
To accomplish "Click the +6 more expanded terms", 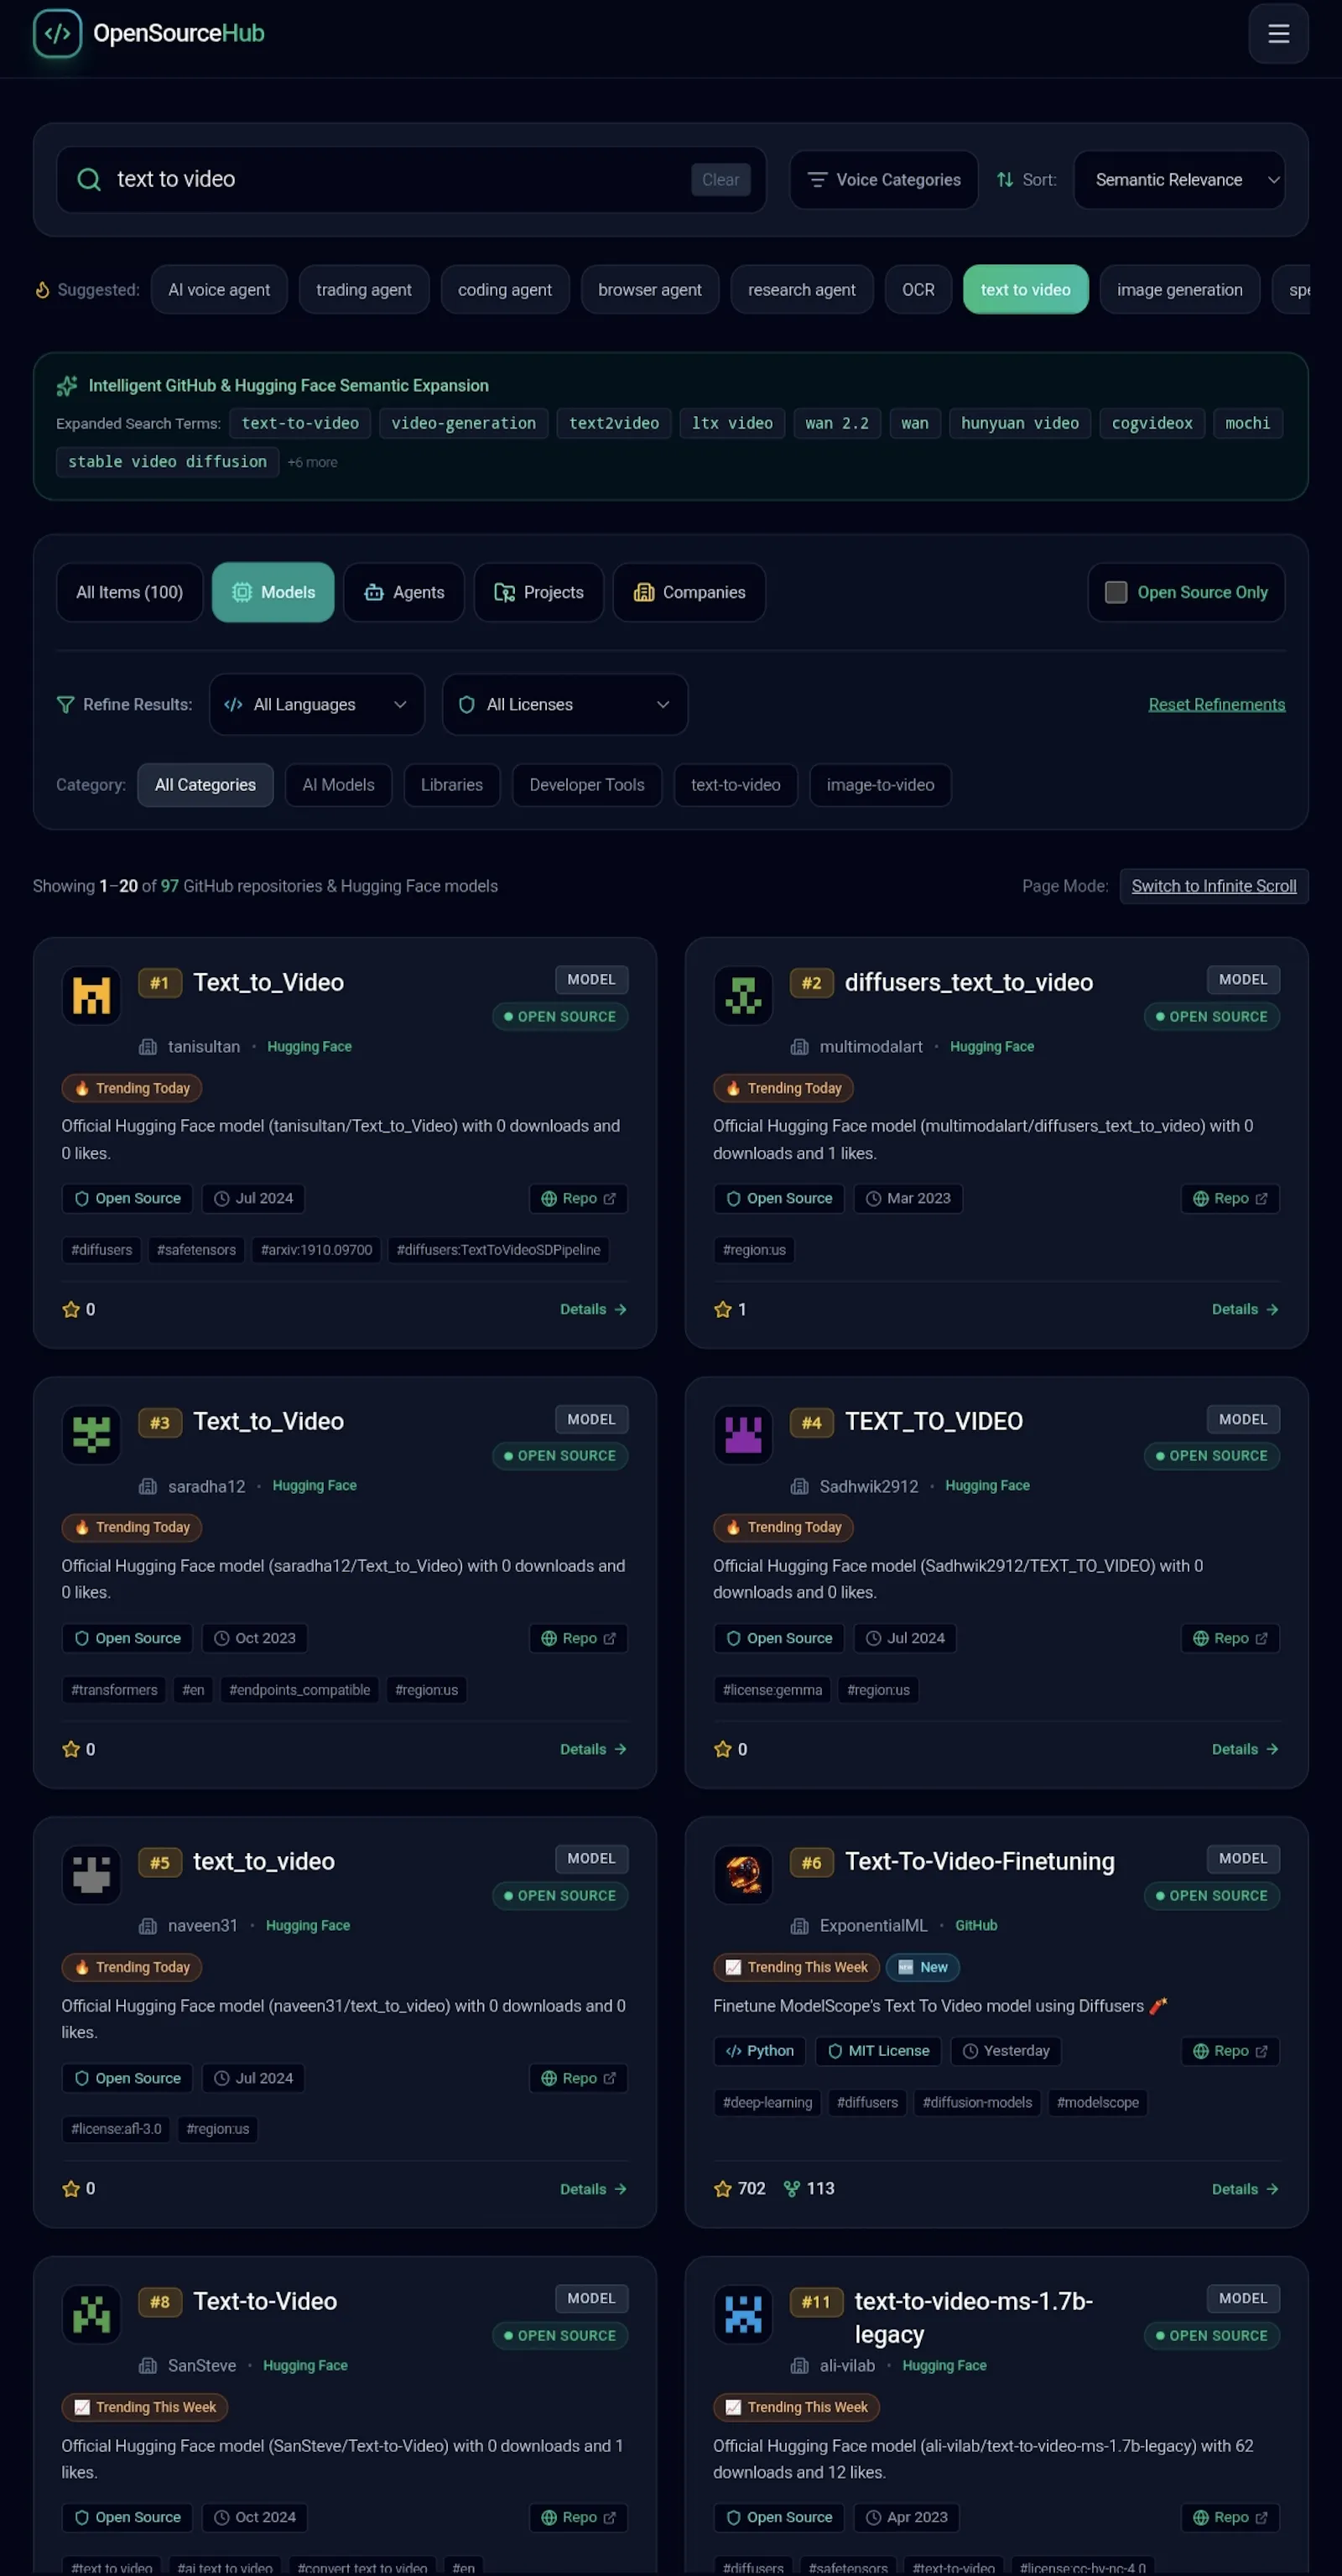I will 312,462.
